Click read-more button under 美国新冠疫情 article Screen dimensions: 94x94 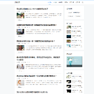pos(20,36)
